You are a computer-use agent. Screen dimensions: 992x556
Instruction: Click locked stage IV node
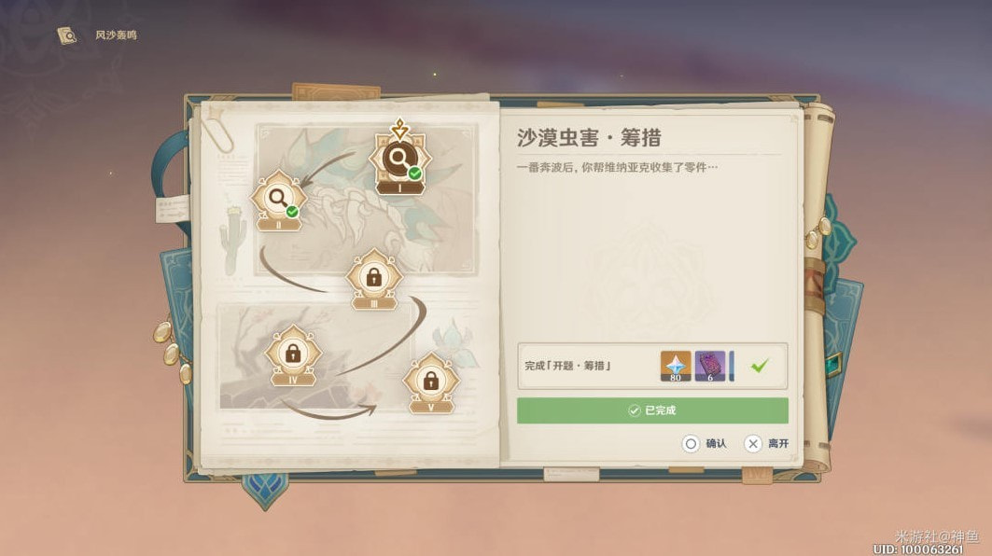tap(293, 354)
